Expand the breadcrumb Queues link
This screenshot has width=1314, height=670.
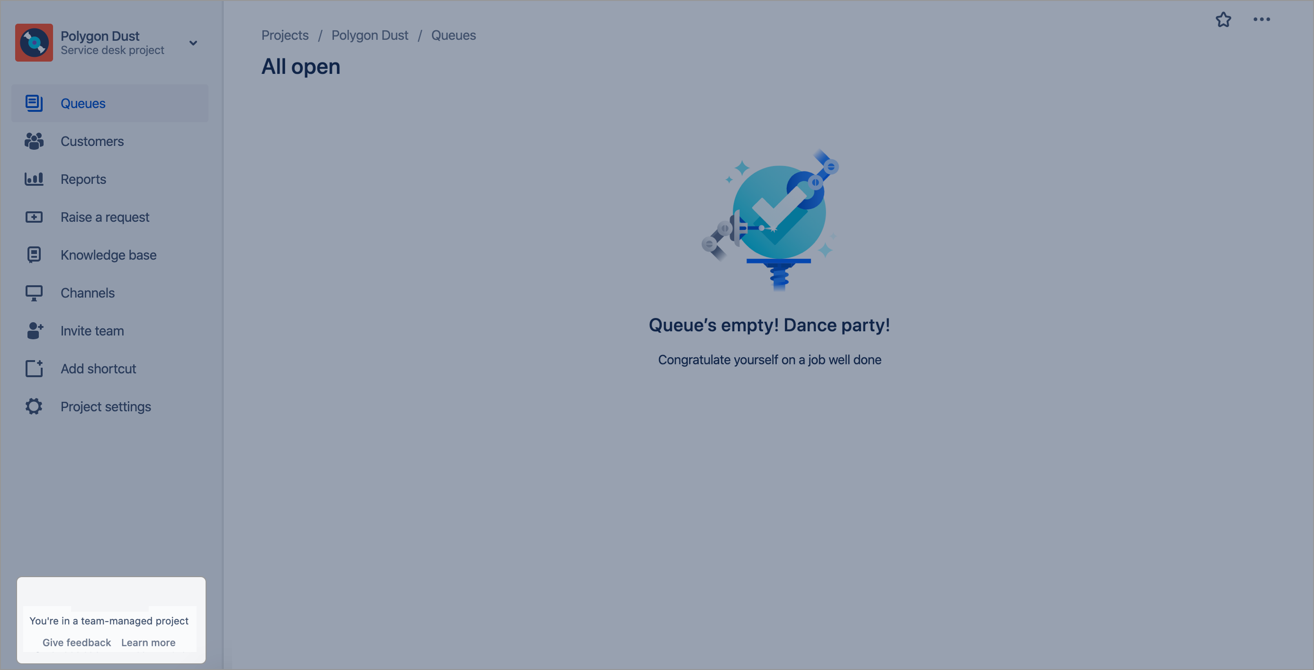point(452,35)
